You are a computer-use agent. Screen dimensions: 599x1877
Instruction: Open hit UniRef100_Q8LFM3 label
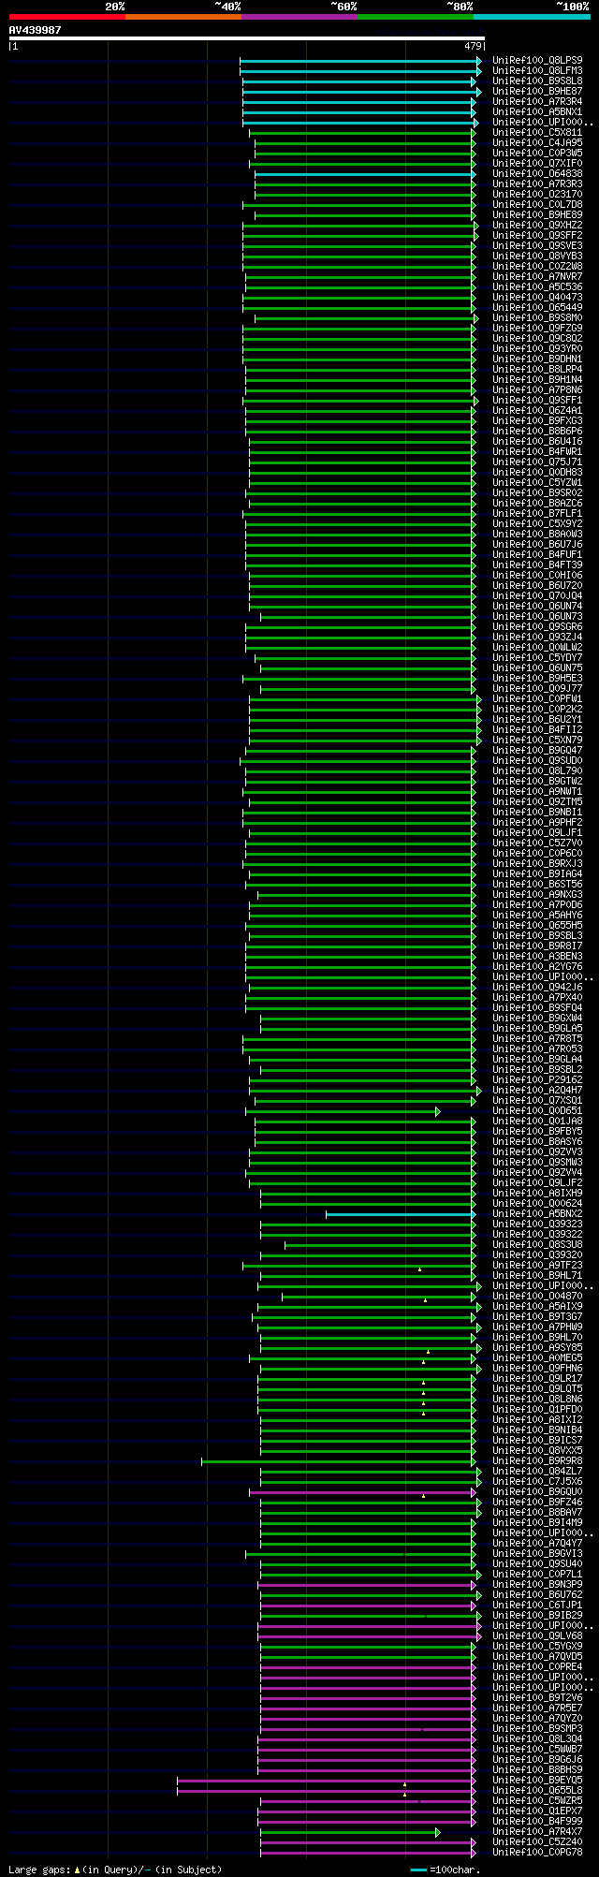[537, 70]
